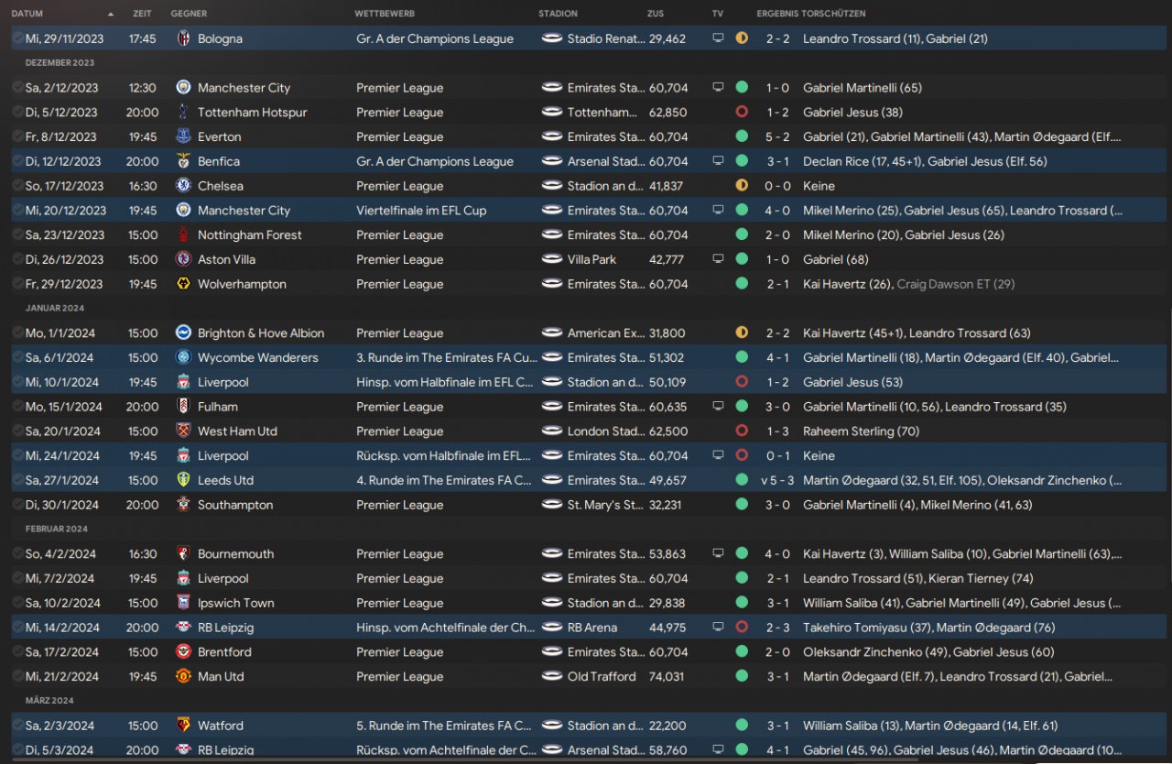Click the stadium icon beside Villa Park

551,259
